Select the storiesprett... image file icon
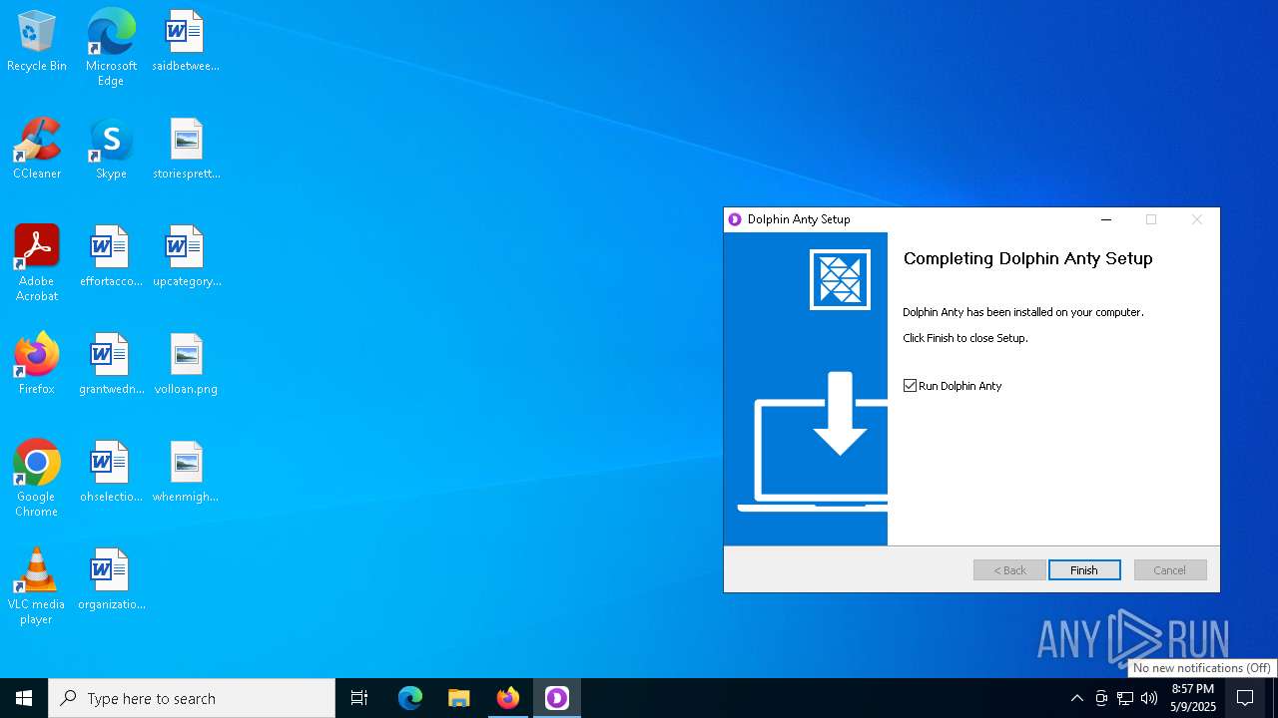 click(x=186, y=150)
